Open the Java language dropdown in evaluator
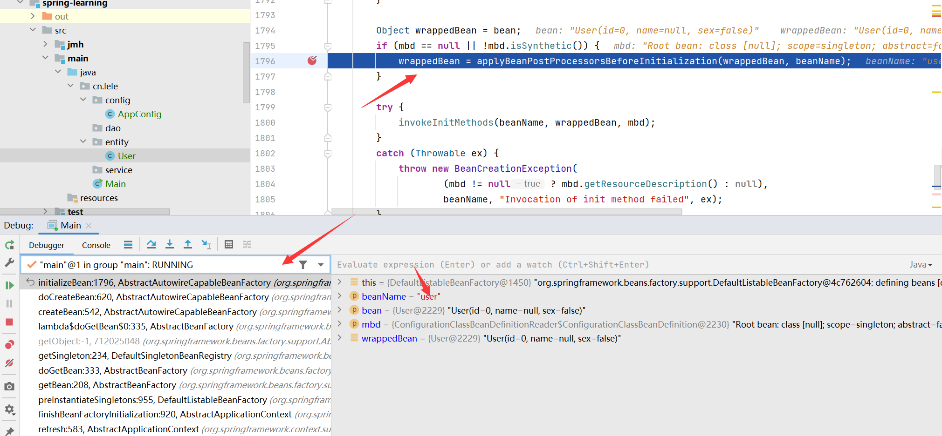Image resolution: width=942 pixels, height=436 pixels. pyautogui.click(x=921, y=265)
